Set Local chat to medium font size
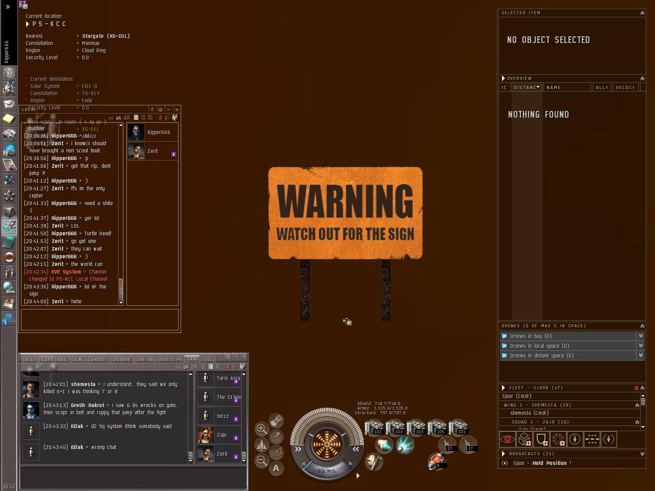The height and width of the screenshot is (491, 655). (118, 118)
